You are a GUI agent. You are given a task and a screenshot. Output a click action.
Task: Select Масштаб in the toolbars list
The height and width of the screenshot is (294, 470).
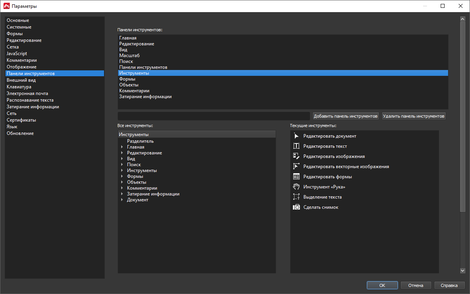pos(129,56)
